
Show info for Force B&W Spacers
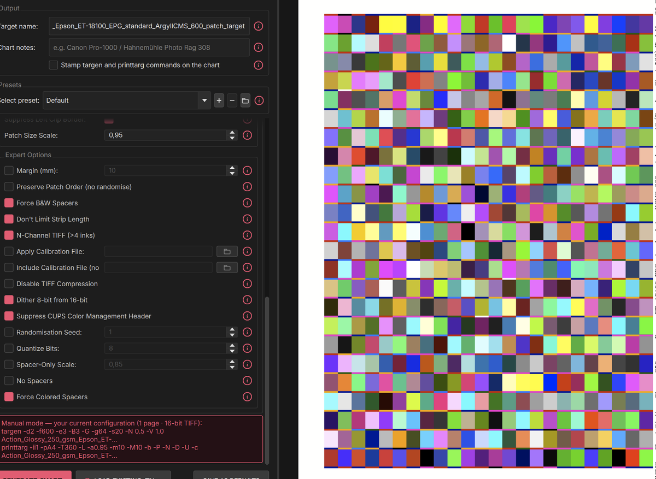pyautogui.click(x=247, y=203)
